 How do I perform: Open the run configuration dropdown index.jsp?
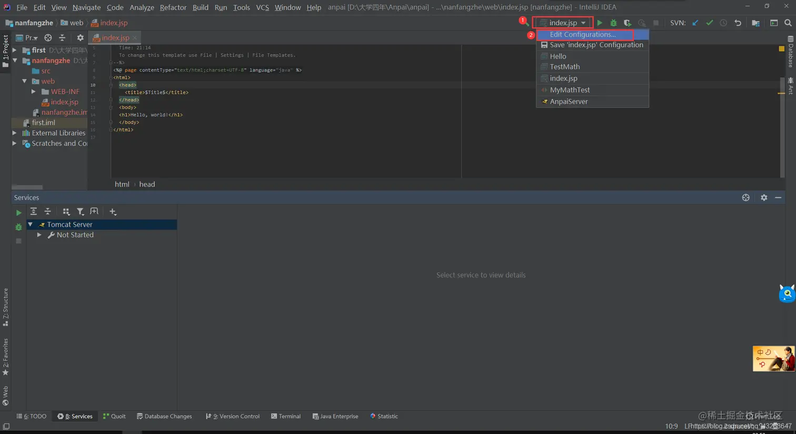tap(563, 23)
